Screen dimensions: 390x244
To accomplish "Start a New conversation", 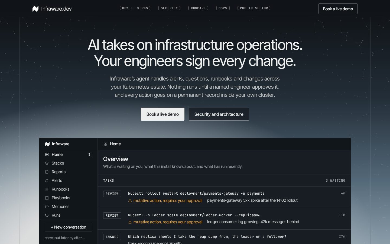I will [x=68, y=227].
